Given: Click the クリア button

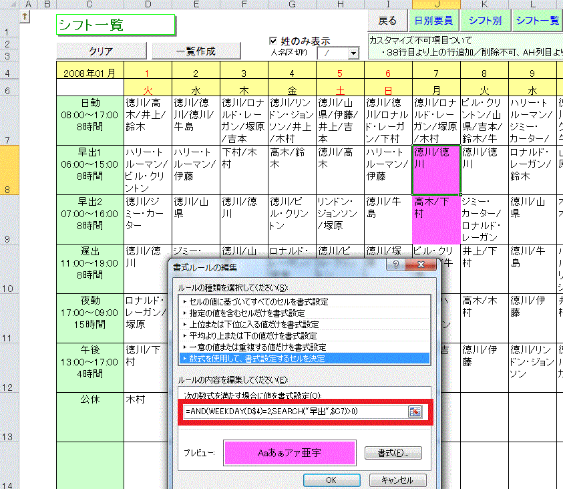Looking at the screenshot, I should (x=100, y=51).
